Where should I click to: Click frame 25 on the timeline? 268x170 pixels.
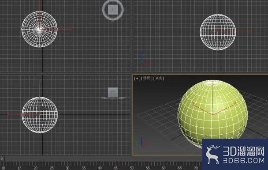52,168
